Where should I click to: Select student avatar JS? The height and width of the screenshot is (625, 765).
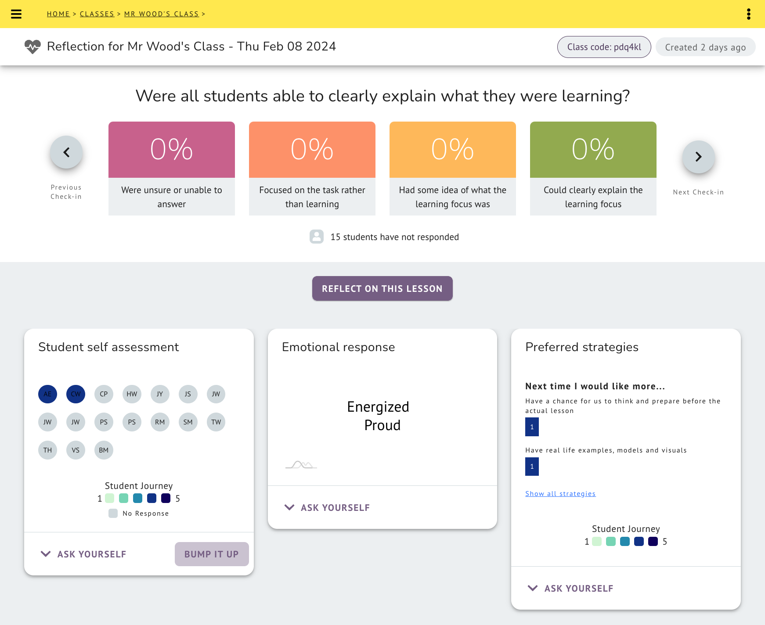(x=188, y=394)
